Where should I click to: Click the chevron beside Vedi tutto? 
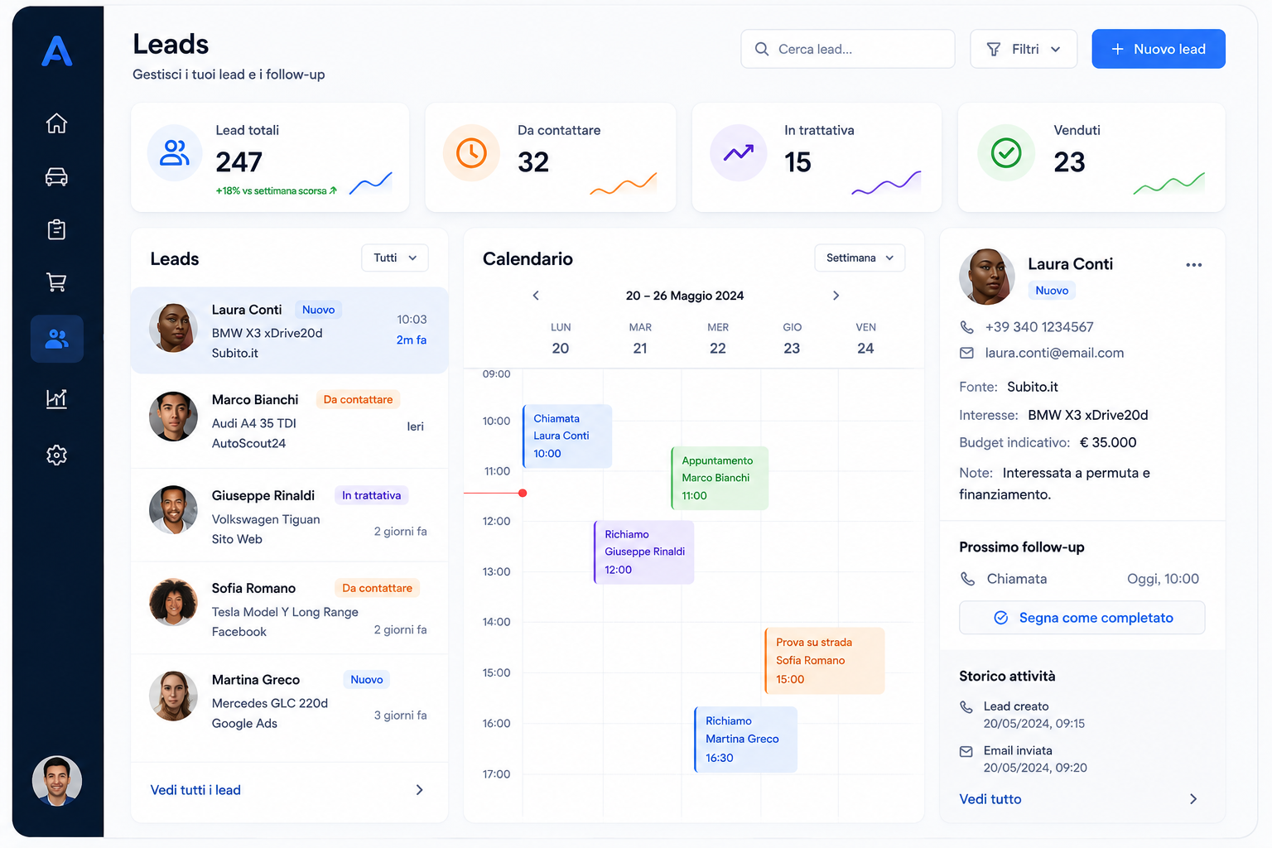click(x=1193, y=799)
